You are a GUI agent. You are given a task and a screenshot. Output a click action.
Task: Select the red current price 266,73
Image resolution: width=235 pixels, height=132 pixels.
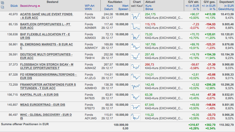pyautogui.click(x=149, y=65)
